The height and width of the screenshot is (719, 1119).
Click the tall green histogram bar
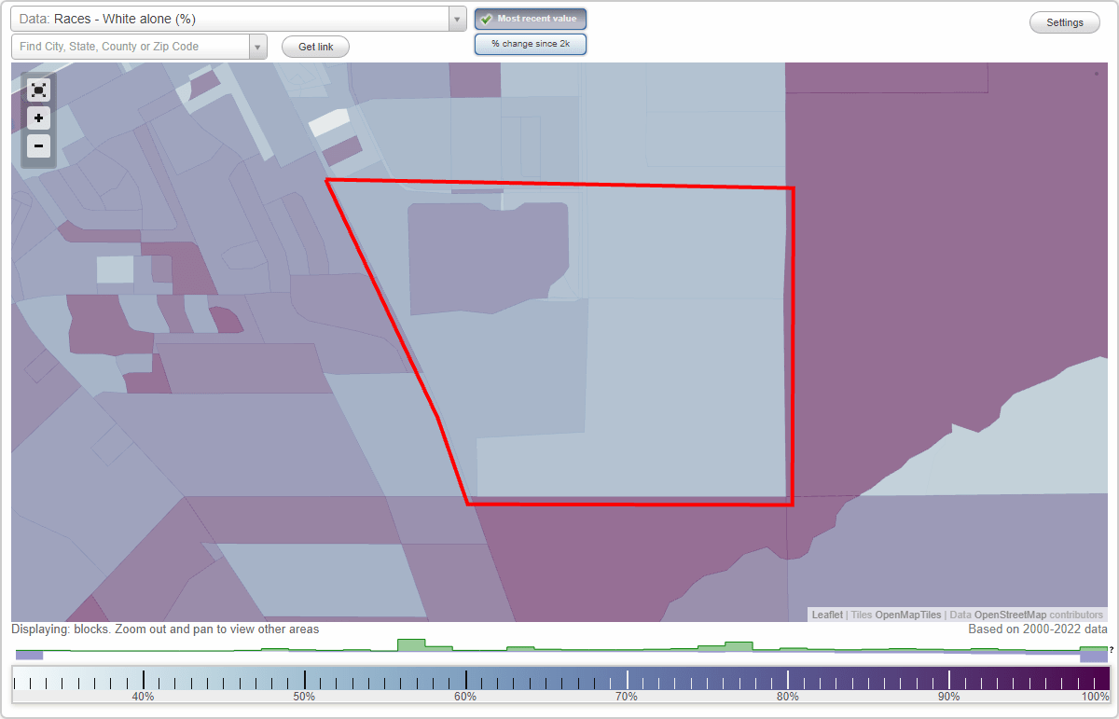(x=411, y=645)
